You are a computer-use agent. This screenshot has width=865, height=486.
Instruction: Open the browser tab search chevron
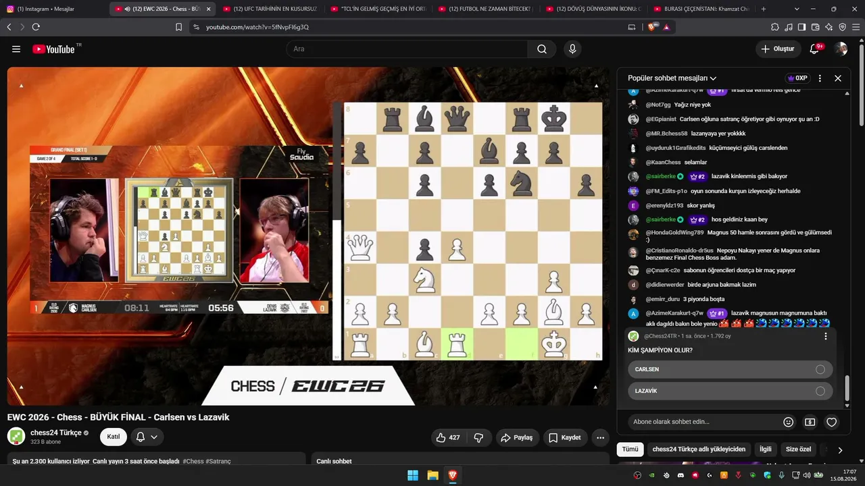(x=797, y=9)
